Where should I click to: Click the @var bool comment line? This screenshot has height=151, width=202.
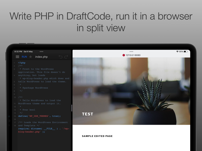point(27,110)
